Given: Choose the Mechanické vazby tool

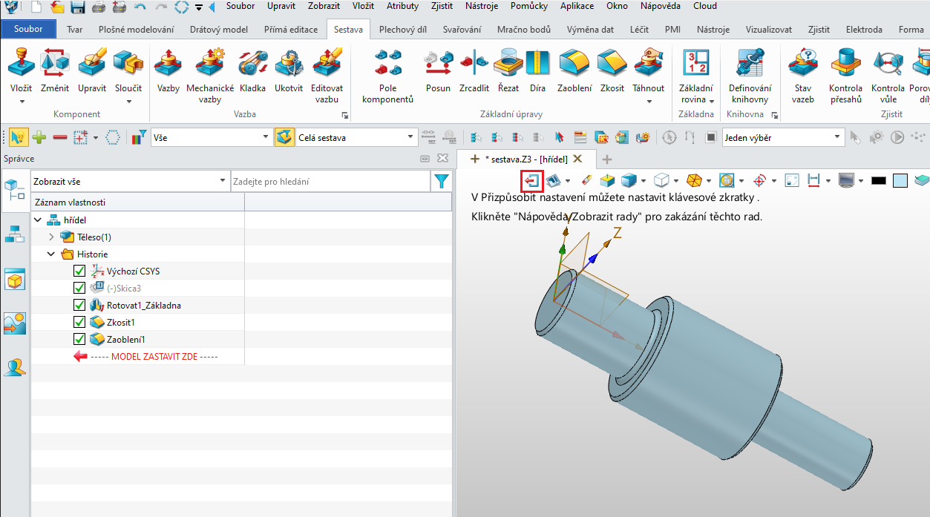Looking at the screenshot, I should tap(210, 76).
